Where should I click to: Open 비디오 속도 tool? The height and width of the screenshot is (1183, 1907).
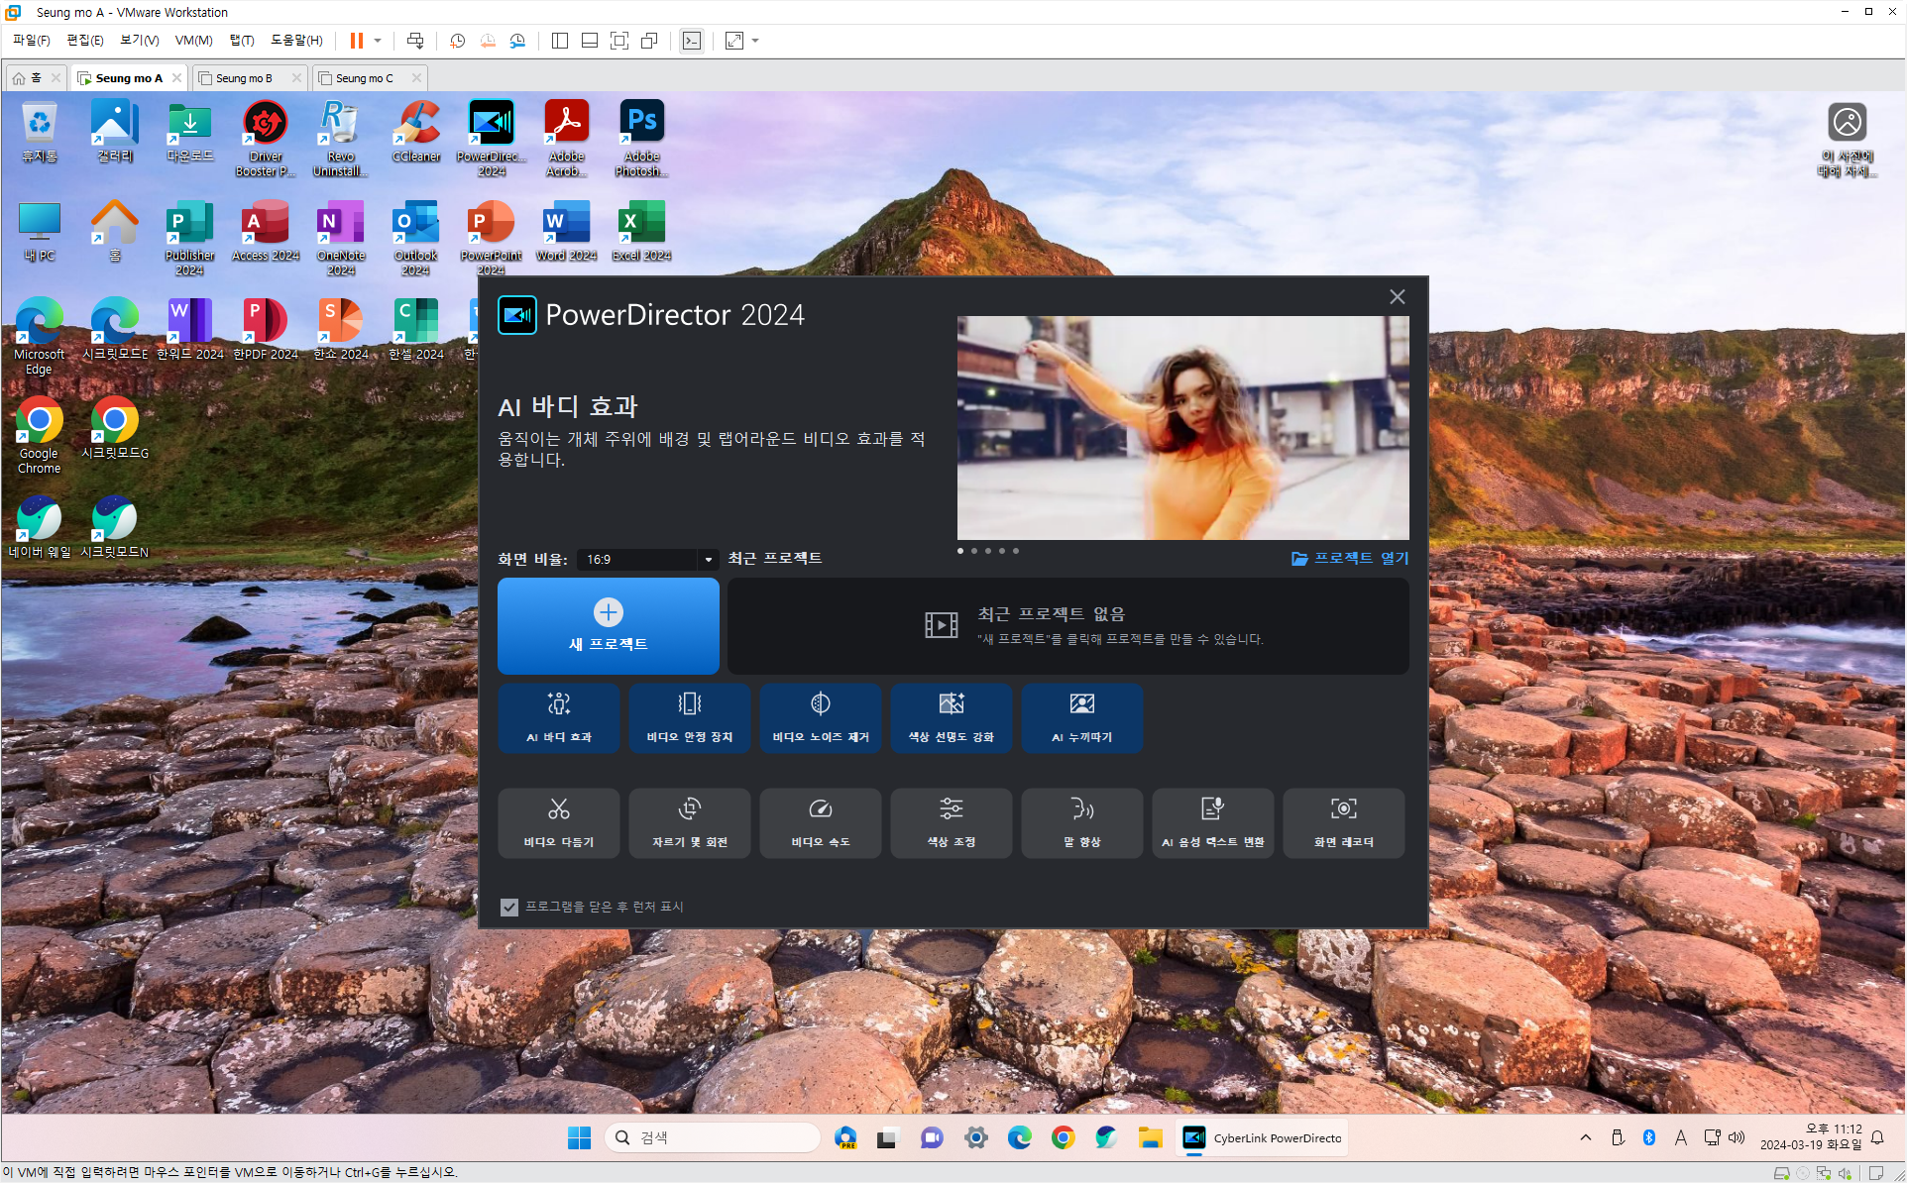pyautogui.click(x=820, y=822)
